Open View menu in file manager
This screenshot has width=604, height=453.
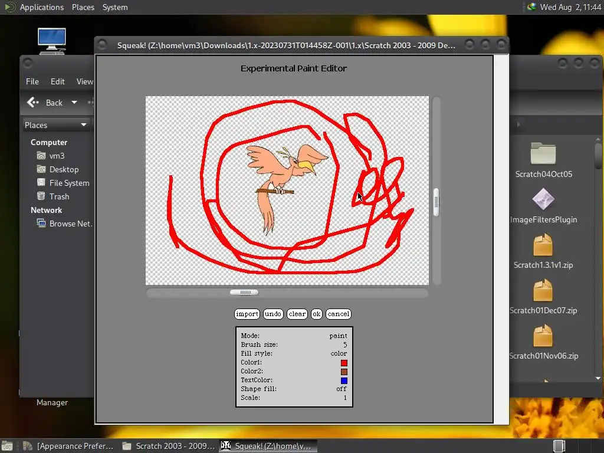(84, 81)
